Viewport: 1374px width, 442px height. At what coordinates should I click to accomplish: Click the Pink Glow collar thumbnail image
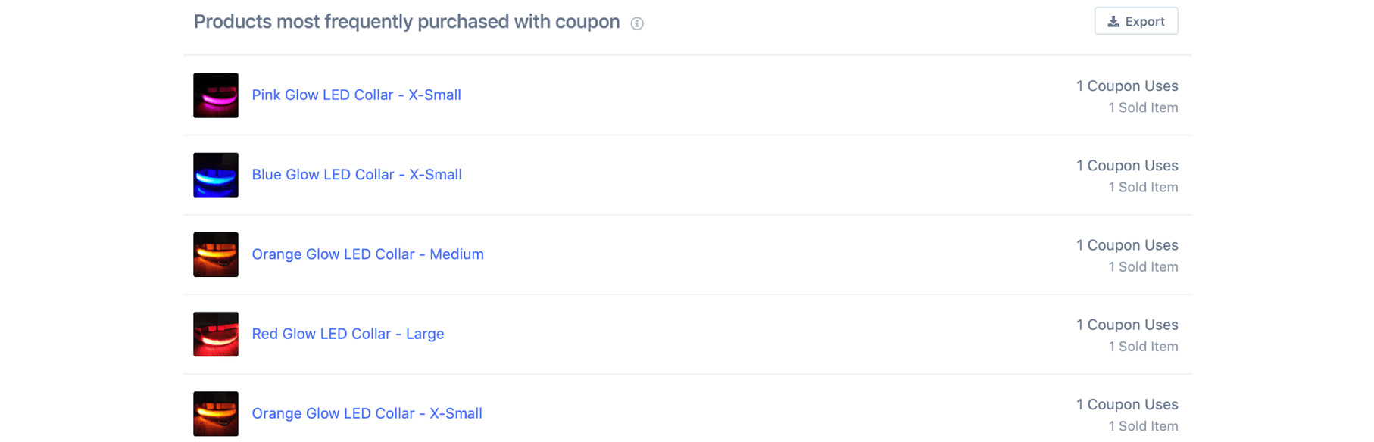point(215,95)
